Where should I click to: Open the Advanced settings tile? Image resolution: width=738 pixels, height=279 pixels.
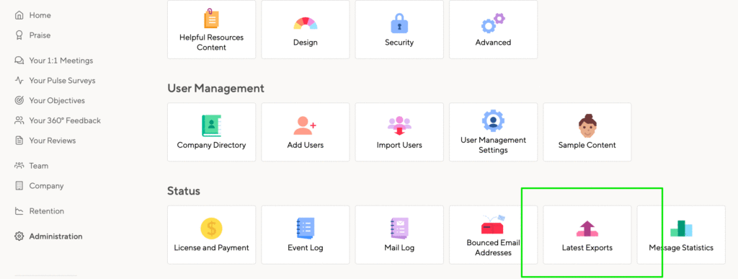(493, 29)
